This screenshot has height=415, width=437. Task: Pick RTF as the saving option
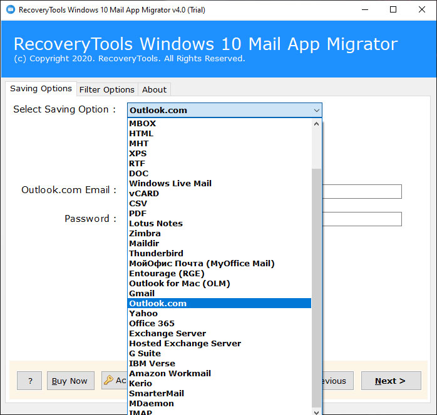coord(220,164)
